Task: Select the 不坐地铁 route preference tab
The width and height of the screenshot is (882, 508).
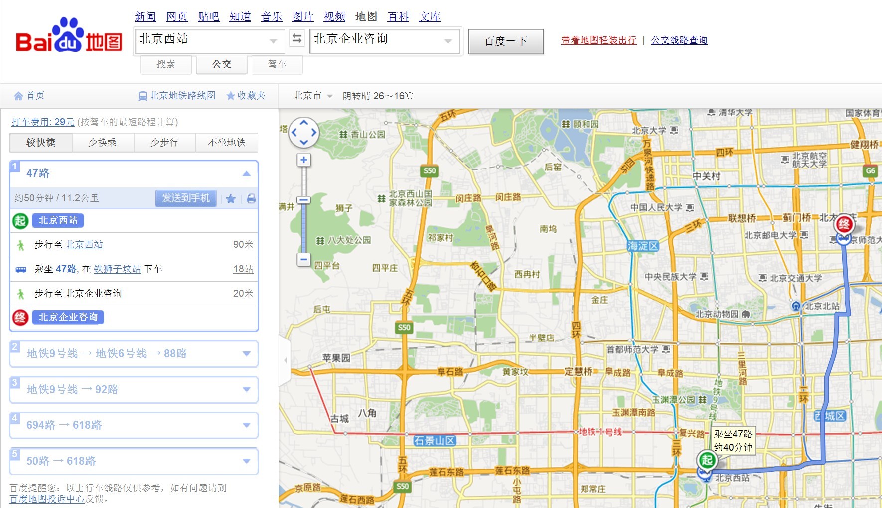Action: pos(227,143)
